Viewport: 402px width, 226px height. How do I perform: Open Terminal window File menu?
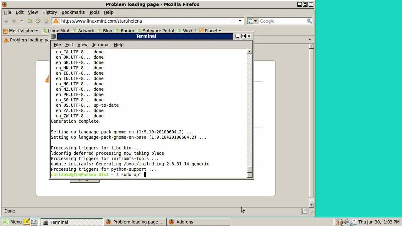point(57,45)
